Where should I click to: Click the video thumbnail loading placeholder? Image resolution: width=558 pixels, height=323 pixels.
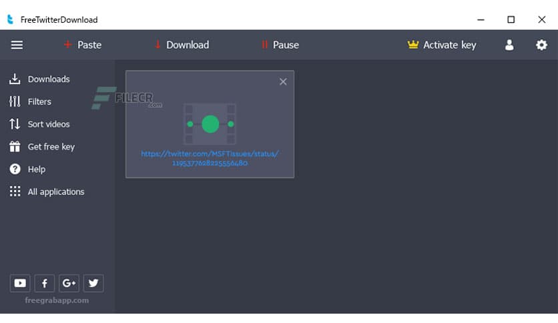(210, 123)
